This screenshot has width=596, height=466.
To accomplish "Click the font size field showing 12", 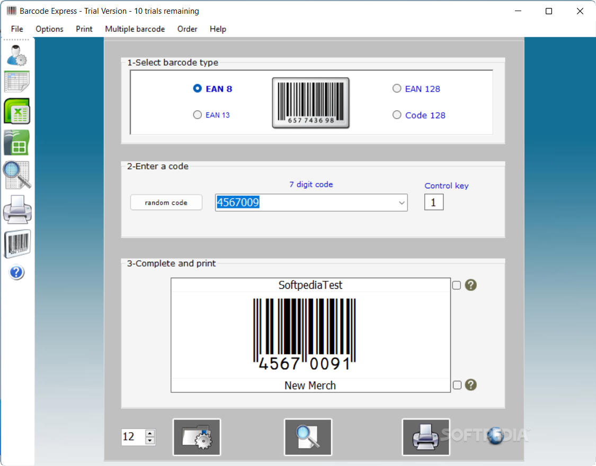I will point(134,437).
